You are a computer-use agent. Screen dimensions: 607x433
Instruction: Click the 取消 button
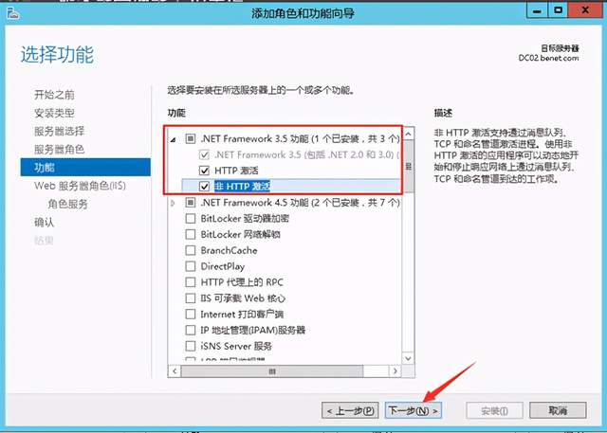point(558,410)
